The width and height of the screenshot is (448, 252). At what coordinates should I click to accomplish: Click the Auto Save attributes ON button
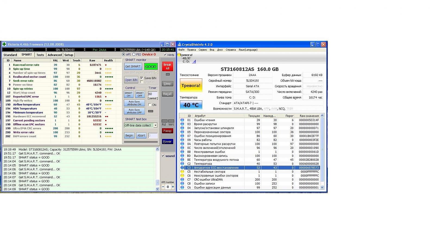pyautogui.click(x=134, y=103)
